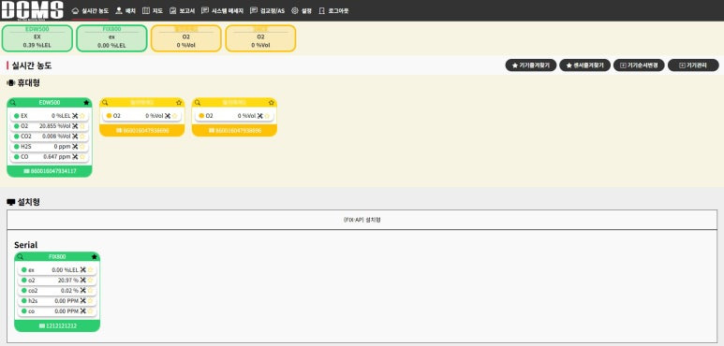
Task: Click the Serial group label
Action: click(26, 245)
